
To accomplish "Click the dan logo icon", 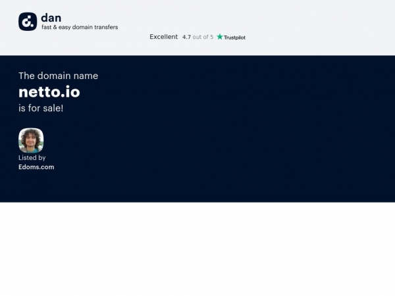I will pyautogui.click(x=28, y=22).
